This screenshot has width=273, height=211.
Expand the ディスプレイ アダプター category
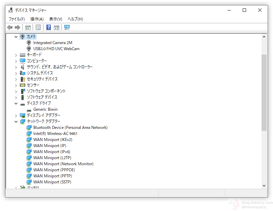click(x=16, y=115)
